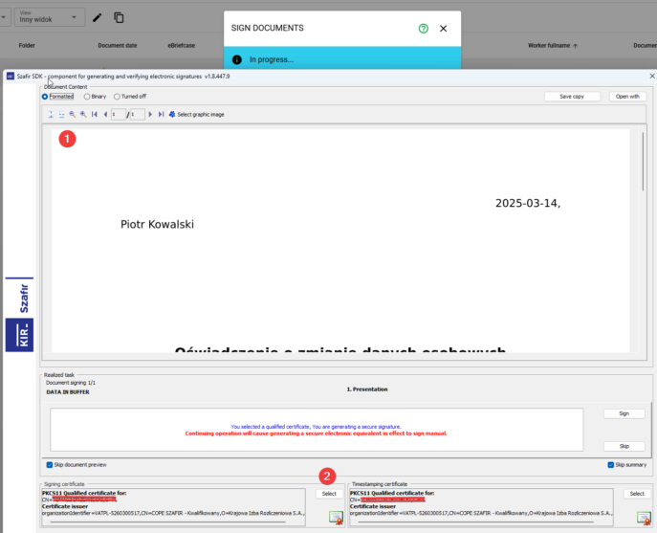The height and width of the screenshot is (533, 657).
Task: Jump to last page of document
Action: coord(161,115)
